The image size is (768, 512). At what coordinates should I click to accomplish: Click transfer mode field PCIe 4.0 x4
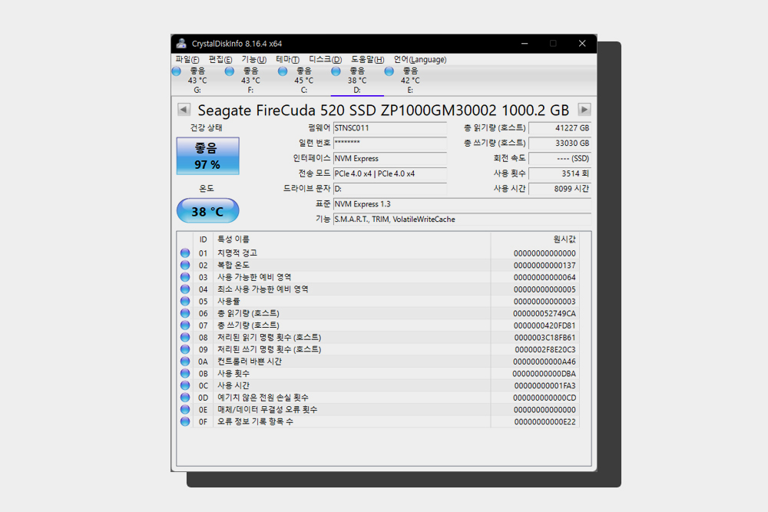pyautogui.click(x=390, y=173)
